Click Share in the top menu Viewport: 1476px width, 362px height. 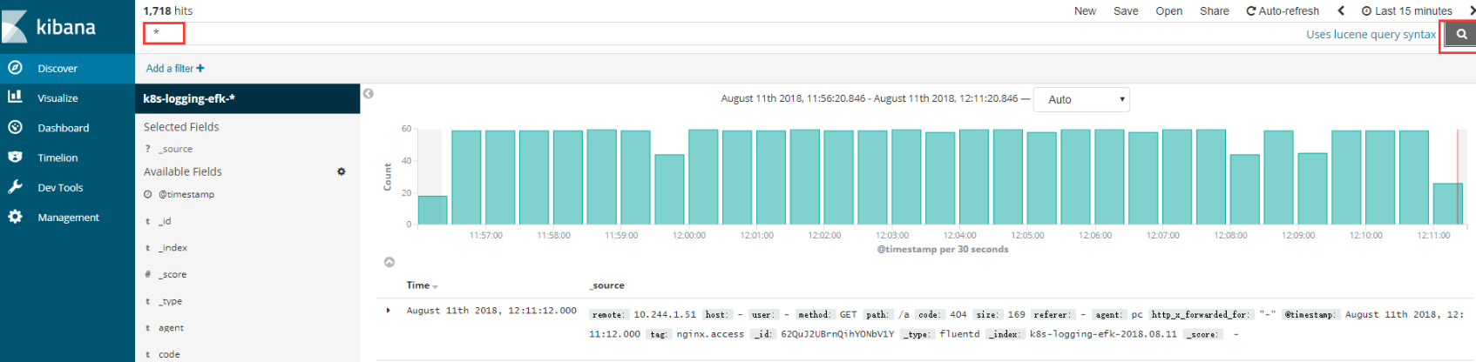[1214, 10]
